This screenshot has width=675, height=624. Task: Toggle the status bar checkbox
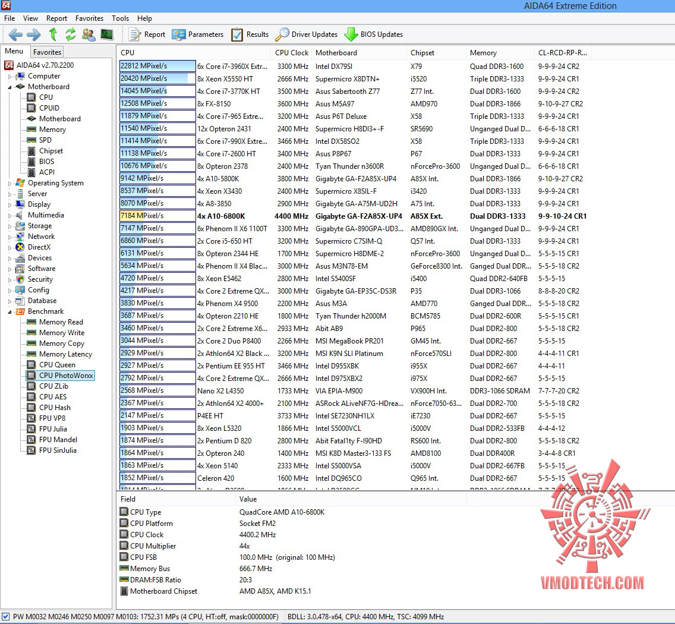pos(5,617)
